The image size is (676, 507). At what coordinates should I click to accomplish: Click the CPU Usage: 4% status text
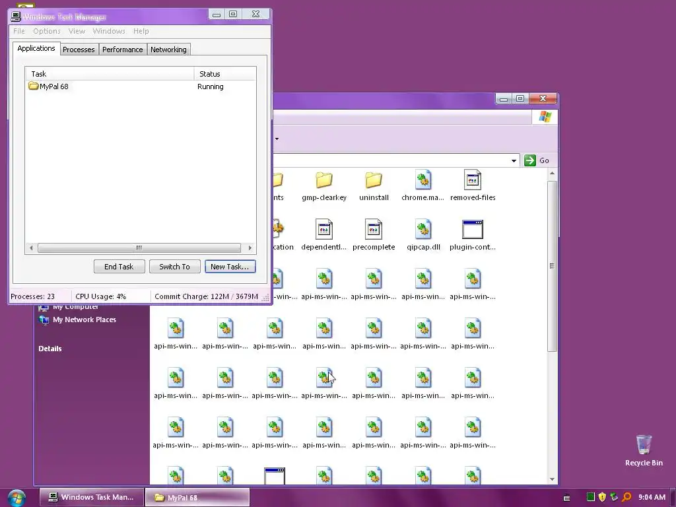point(101,296)
